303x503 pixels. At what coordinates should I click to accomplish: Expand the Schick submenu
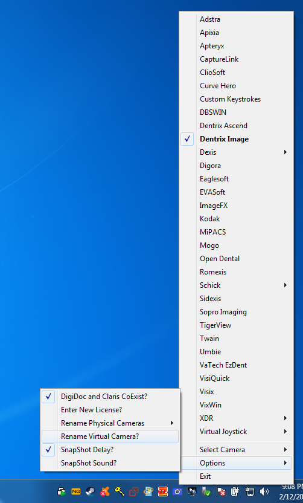(237, 285)
